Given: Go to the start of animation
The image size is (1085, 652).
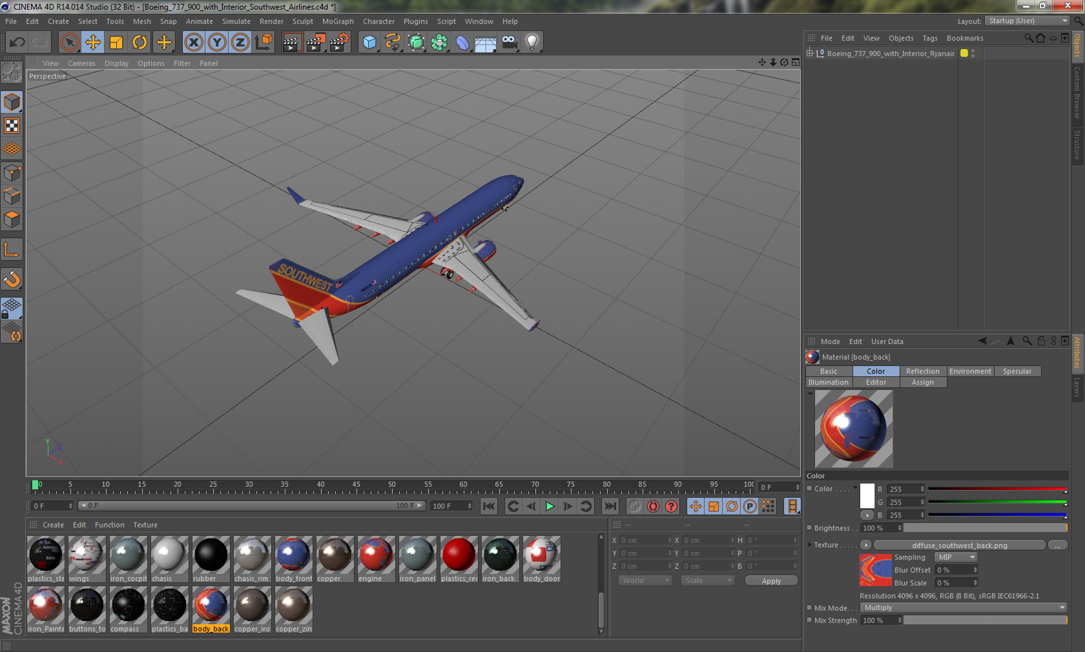Looking at the screenshot, I should pos(489,506).
